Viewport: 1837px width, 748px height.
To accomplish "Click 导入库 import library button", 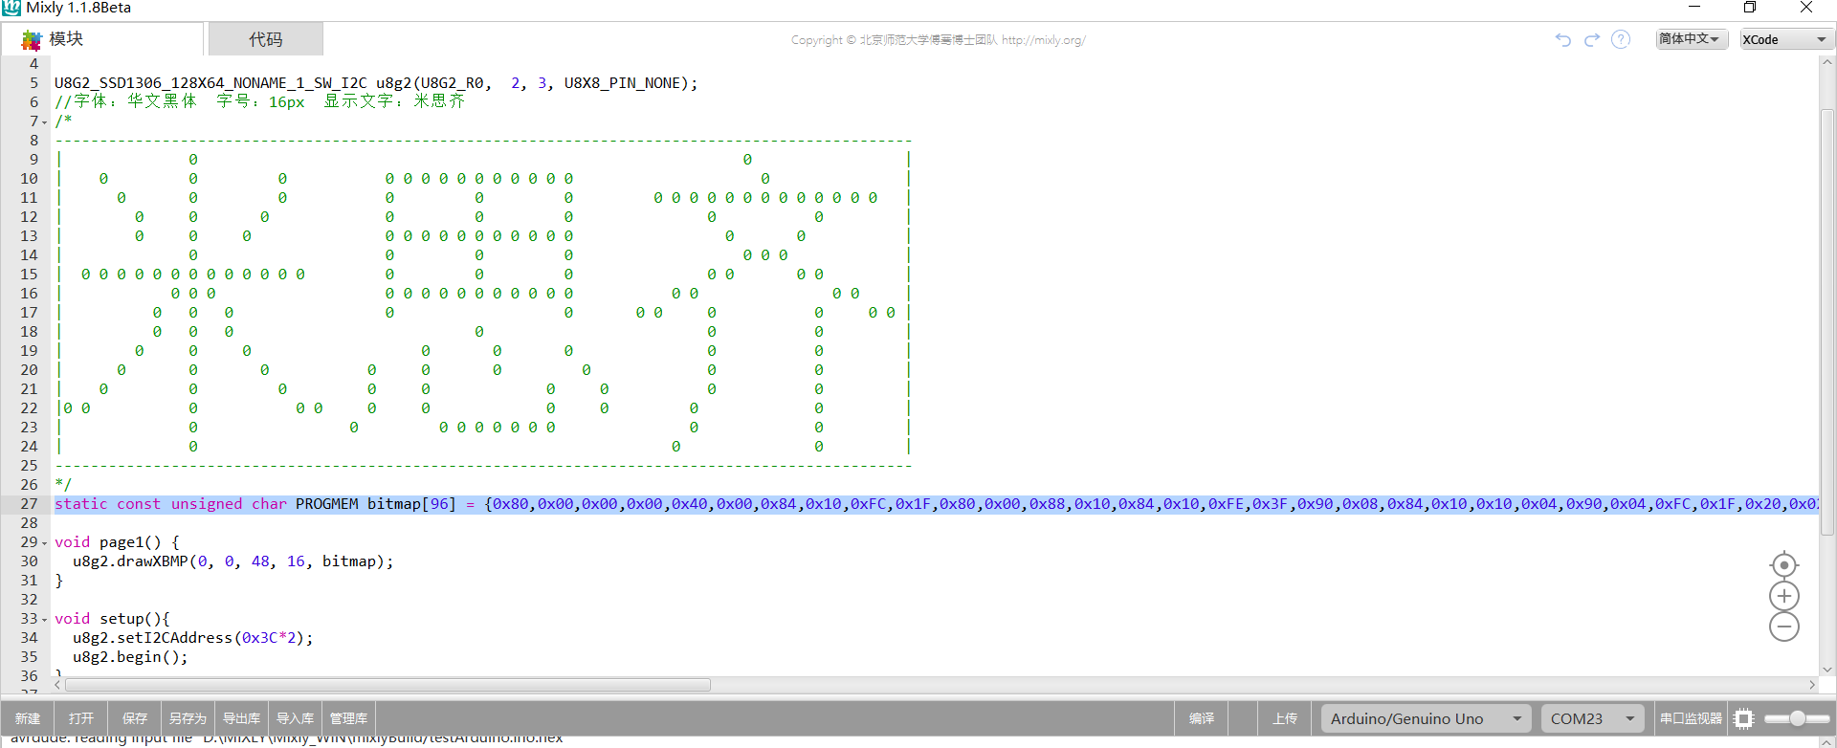I will pos(295,718).
